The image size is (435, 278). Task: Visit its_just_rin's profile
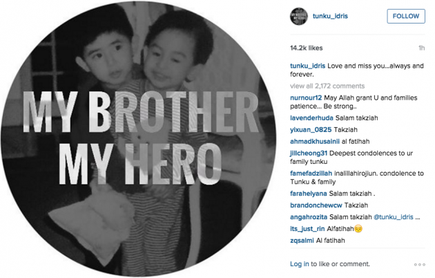click(x=307, y=229)
